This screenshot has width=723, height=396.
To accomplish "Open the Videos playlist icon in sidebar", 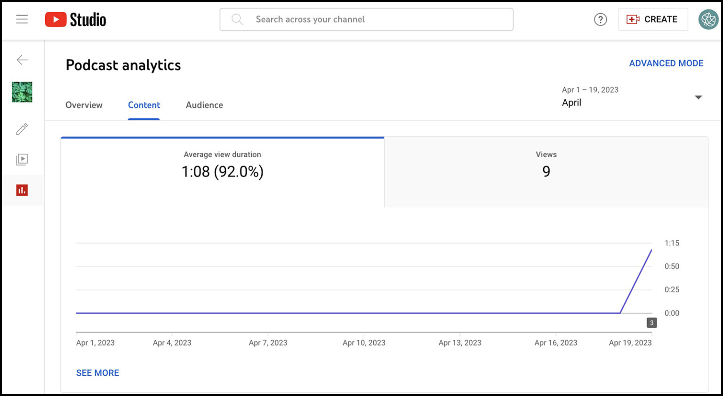I will point(22,159).
